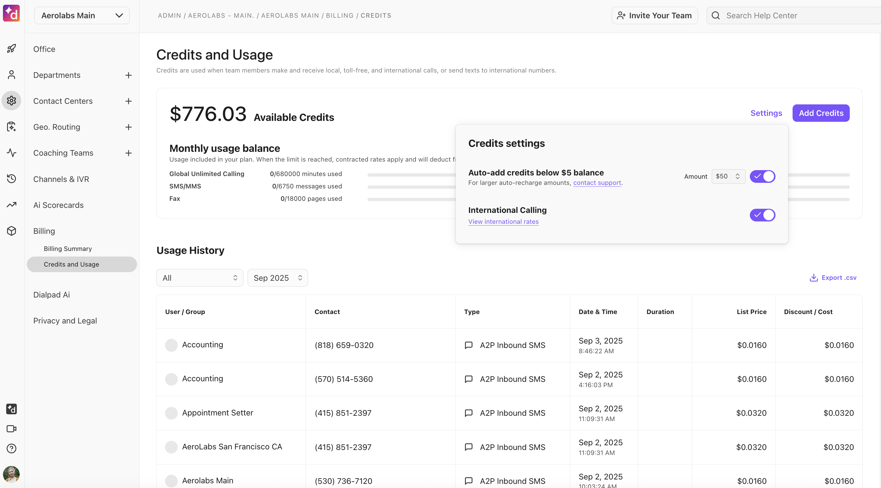
Task: Open the clipboard sparkle icon in sidebar
Action: (x=11, y=126)
